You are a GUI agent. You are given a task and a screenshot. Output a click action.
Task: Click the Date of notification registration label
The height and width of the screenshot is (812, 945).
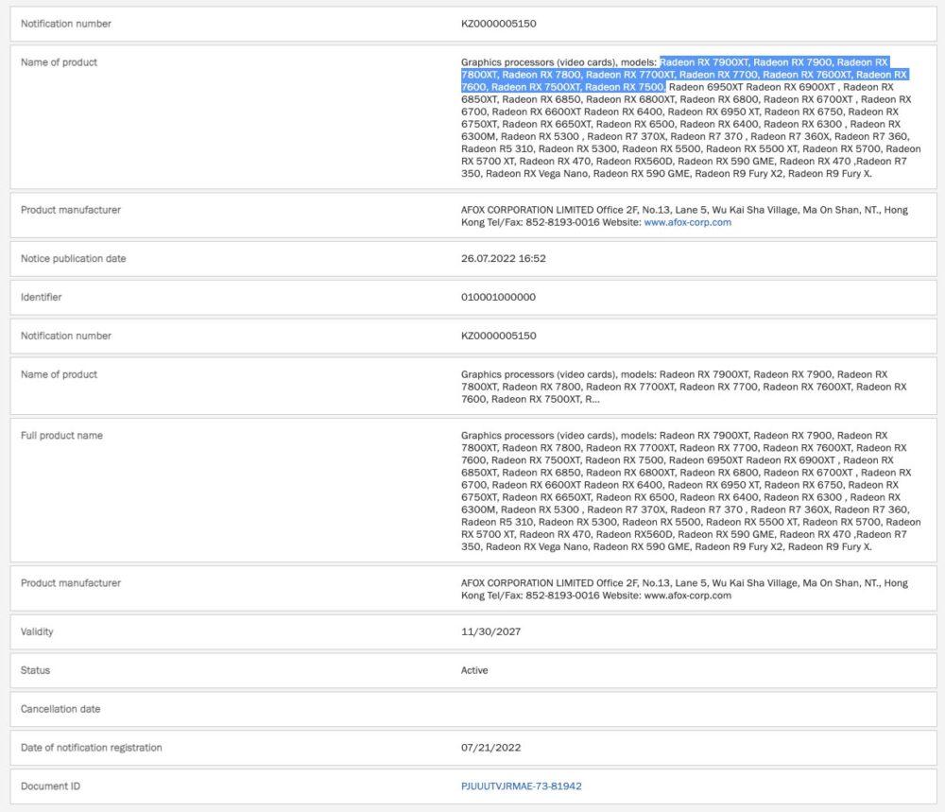tap(91, 748)
